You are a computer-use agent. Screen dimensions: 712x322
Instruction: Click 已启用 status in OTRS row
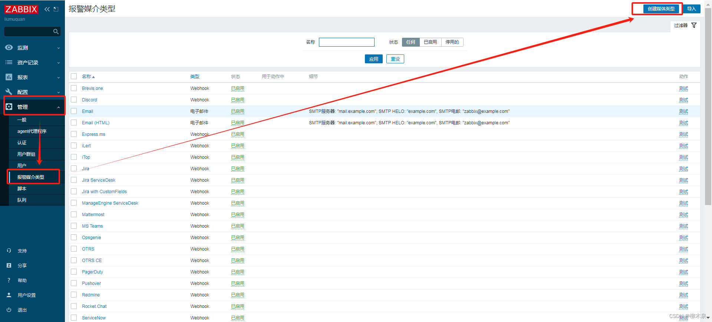click(238, 249)
